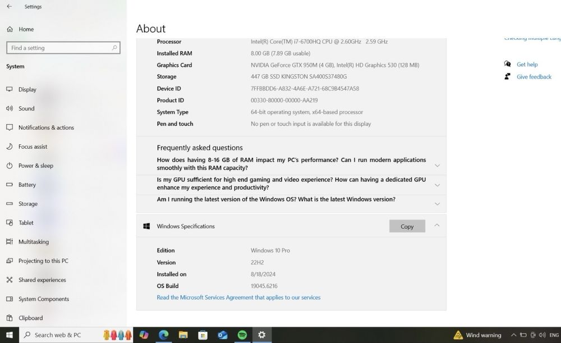Click the Display monitor icon

point(10,89)
